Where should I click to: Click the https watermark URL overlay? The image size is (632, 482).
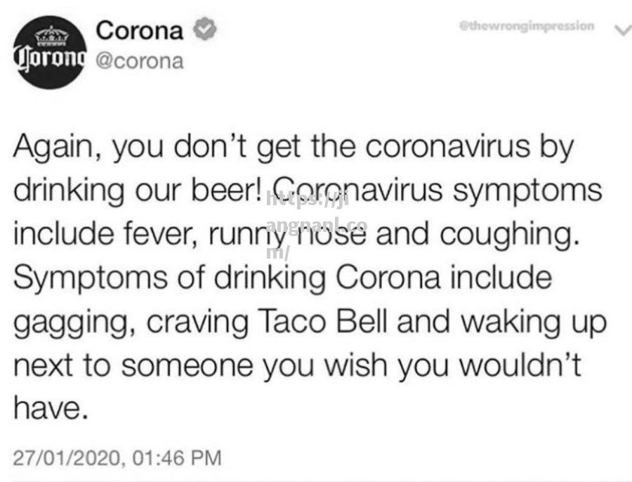tap(317, 226)
